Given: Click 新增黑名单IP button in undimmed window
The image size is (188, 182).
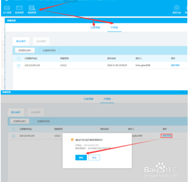Looking at the screenshot, I should (25, 50).
